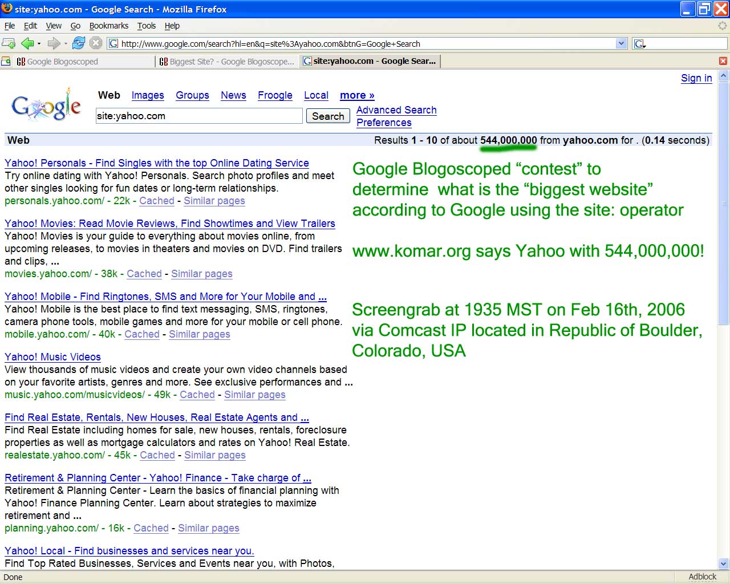730x584 pixels.
Task: Open the search engine selector in search box
Action: coord(640,44)
